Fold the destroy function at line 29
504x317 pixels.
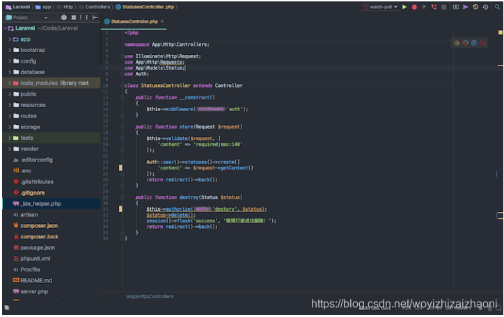click(123, 197)
